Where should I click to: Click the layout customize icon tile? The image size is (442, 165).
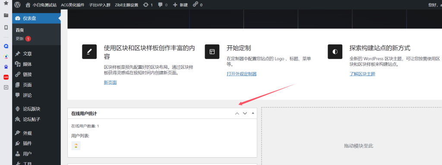point(212,52)
